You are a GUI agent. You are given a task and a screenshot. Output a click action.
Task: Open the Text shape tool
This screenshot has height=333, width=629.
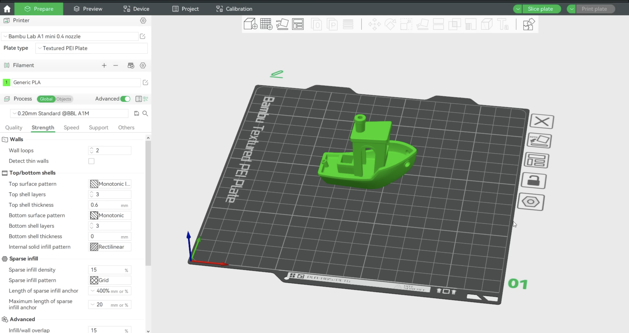pyautogui.click(x=503, y=24)
